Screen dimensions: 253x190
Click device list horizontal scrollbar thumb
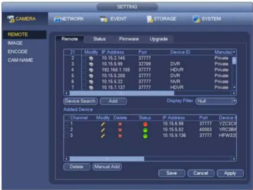pos(122,93)
